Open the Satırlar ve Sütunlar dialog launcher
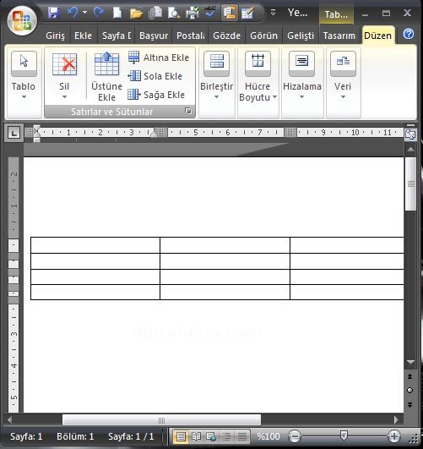 coord(188,111)
